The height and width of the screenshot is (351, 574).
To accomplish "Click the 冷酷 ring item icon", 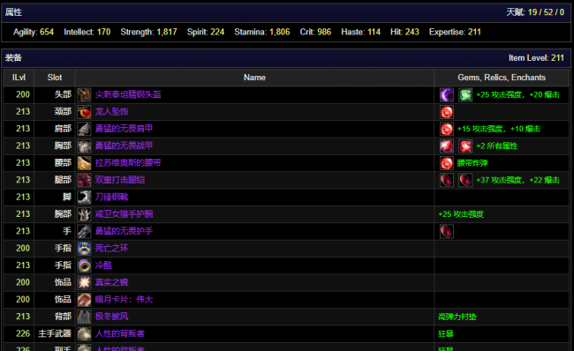I will tap(84, 265).
